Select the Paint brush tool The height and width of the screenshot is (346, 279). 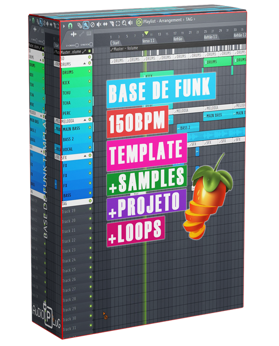pyautogui.click(x=86, y=25)
